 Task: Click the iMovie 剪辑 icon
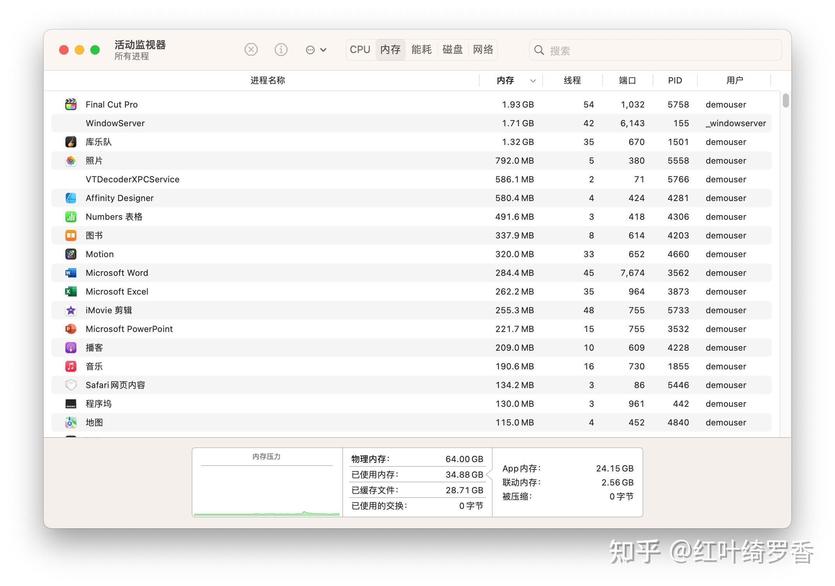coord(70,310)
